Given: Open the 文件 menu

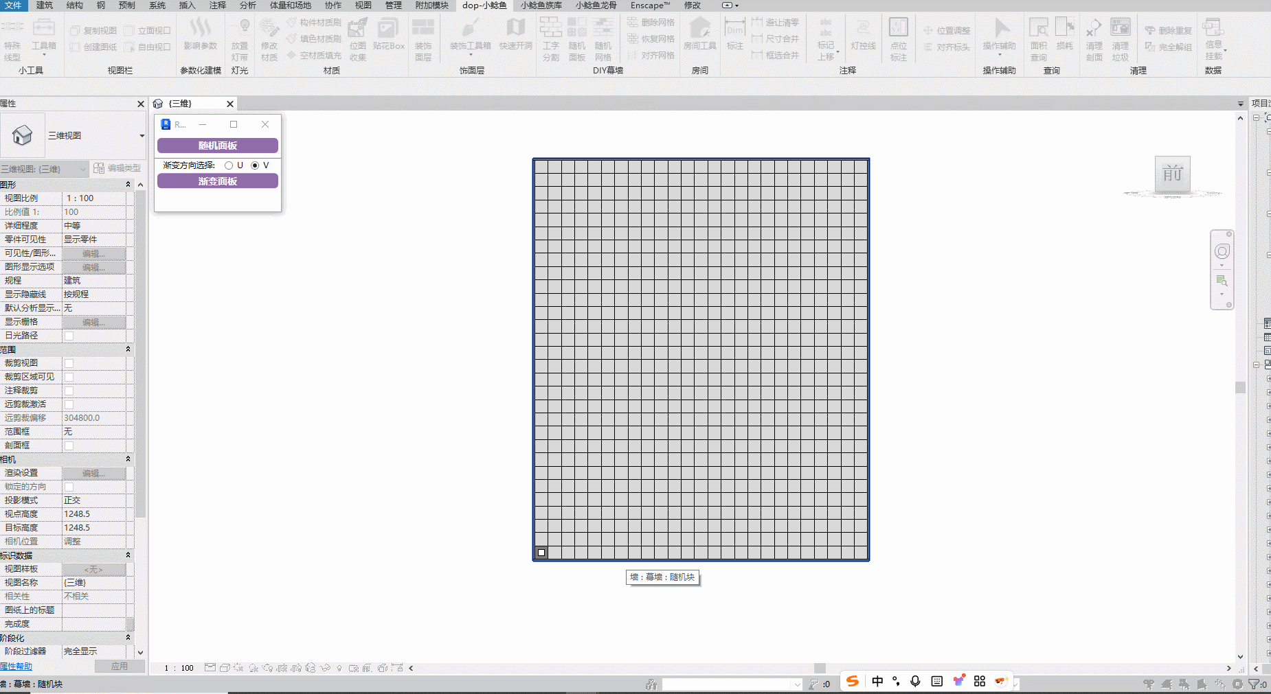Looking at the screenshot, I should pyautogui.click(x=13, y=5).
